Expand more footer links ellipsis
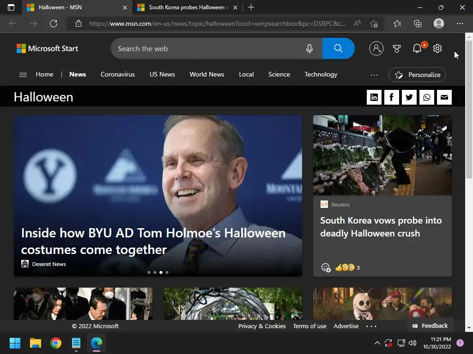Viewport: 473px width, 354px height. tap(371, 326)
